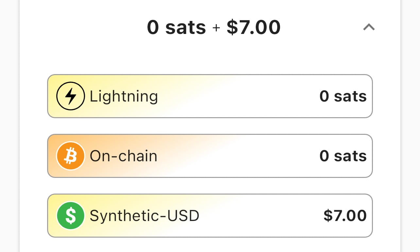Click the Synthetic-USD balance of $7.00
420x252 pixels.
pyautogui.click(x=345, y=216)
